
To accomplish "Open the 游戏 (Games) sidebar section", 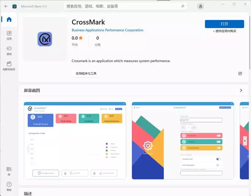I will point(9,51).
